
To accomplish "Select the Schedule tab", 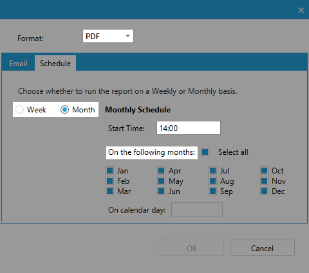I will [55, 63].
